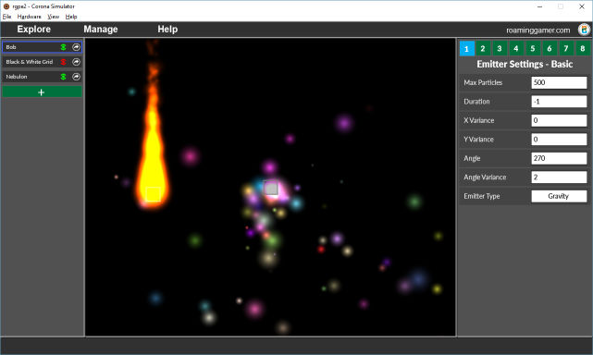Screen dimensions: 593x355
Task: Open the Manage section
Action: [x=101, y=29]
